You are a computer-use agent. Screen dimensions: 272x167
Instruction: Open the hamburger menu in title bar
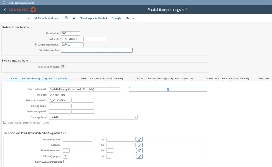(x=4, y=2)
